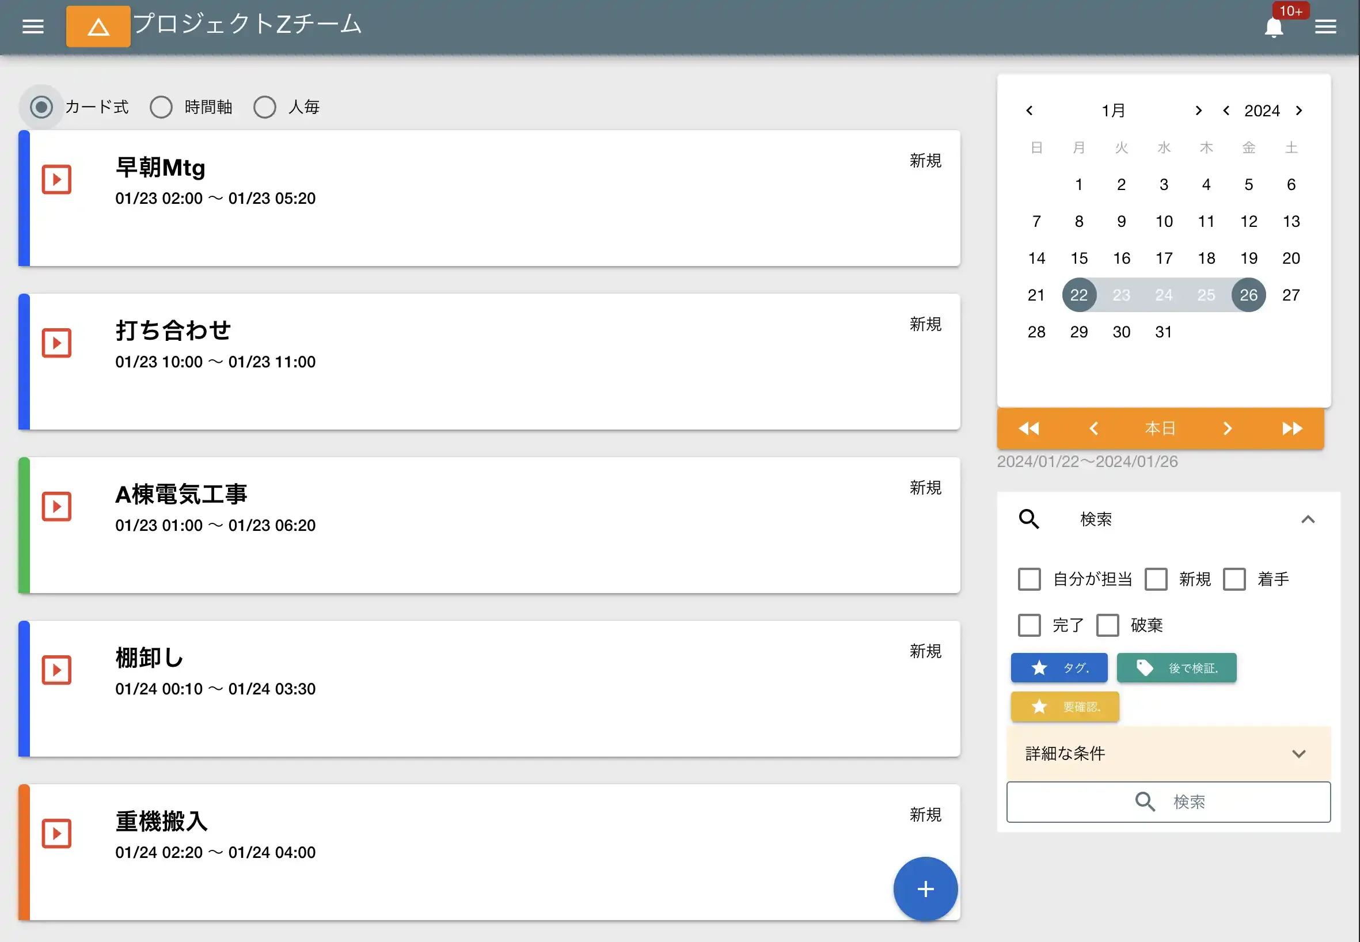The width and height of the screenshot is (1360, 942).
Task: Click the play icon on 早朝Mtg card
Action: [56, 179]
